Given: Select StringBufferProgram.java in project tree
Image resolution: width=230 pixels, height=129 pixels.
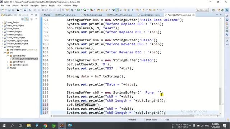Looking at the screenshot, I should point(25,59).
